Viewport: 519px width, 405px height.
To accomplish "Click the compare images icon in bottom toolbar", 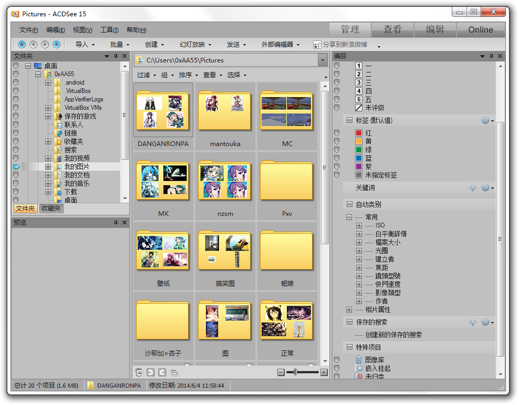I will click(x=174, y=372).
